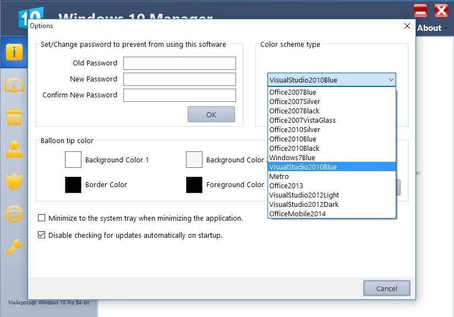Toggle minimize to system tray checkbox
Viewport: 454px width, 317px height.
tap(41, 218)
